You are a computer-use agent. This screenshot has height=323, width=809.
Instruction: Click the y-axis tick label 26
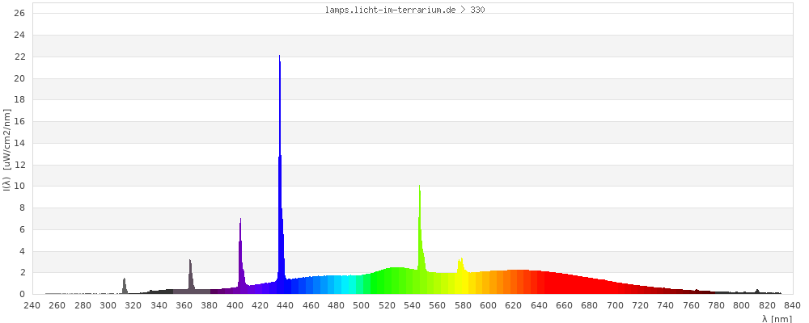[x=19, y=14]
